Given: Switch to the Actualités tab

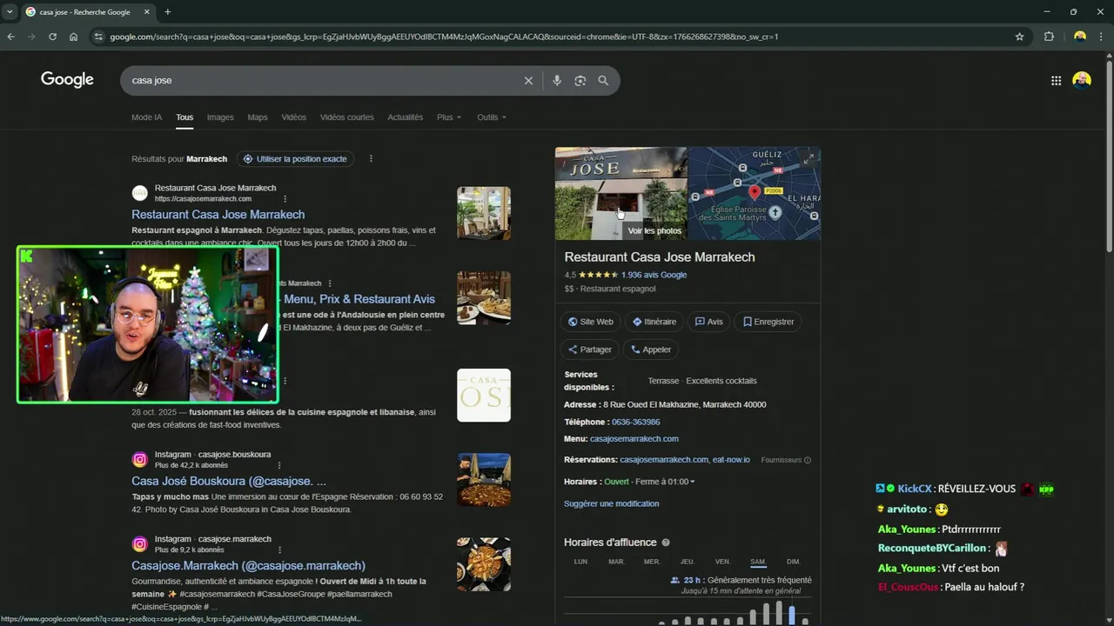Looking at the screenshot, I should tap(405, 117).
